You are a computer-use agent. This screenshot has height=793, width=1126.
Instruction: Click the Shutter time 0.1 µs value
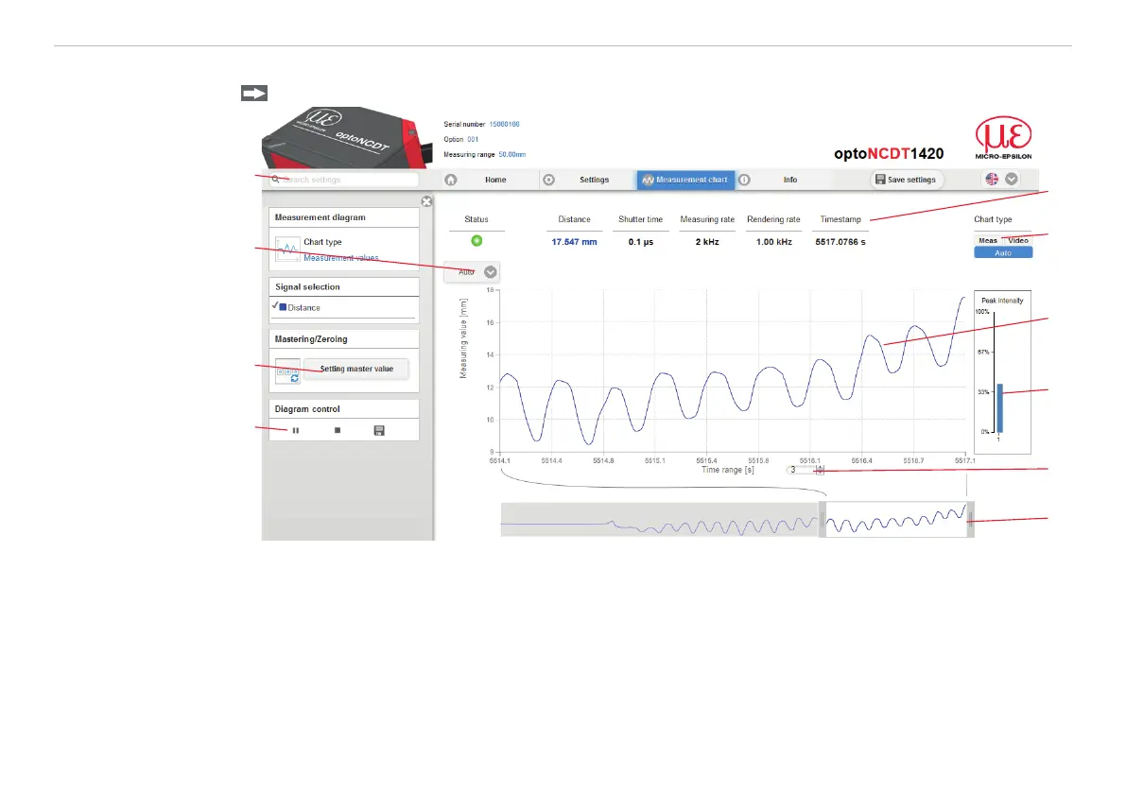641,242
